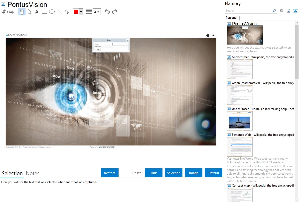Open the color picker dropdown arrow

click(81, 12)
